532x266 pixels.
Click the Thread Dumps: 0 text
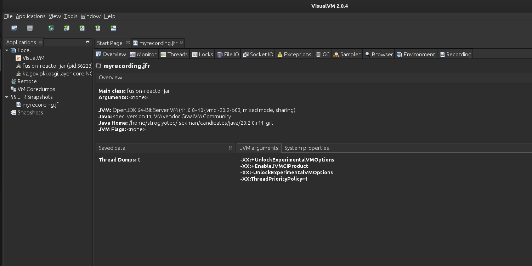pyautogui.click(x=120, y=160)
